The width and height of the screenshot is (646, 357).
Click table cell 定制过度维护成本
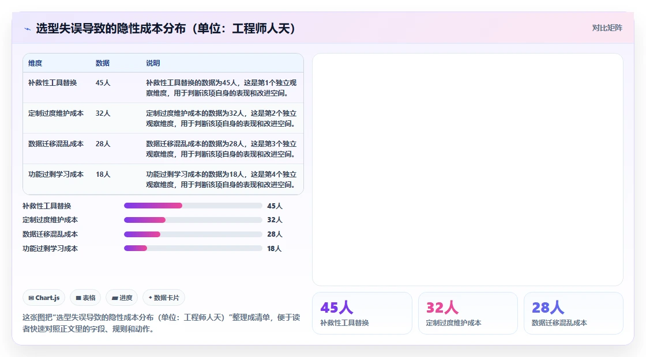click(x=55, y=113)
